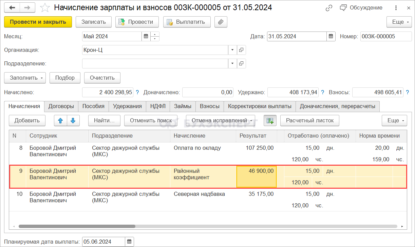The image size is (415, 247).
Task: Expand the Организация dropdown list
Action: tap(232, 50)
